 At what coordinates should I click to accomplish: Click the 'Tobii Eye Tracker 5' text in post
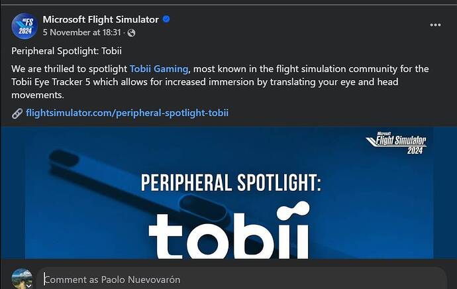click(51, 82)
